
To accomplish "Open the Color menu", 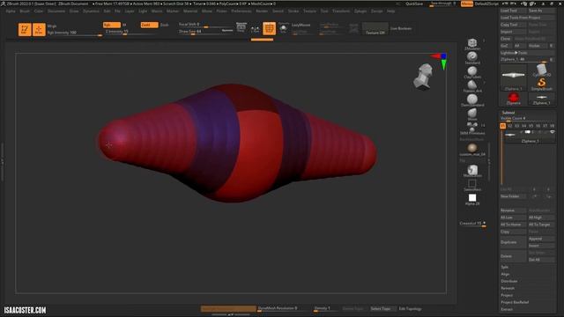I will 39,11.
